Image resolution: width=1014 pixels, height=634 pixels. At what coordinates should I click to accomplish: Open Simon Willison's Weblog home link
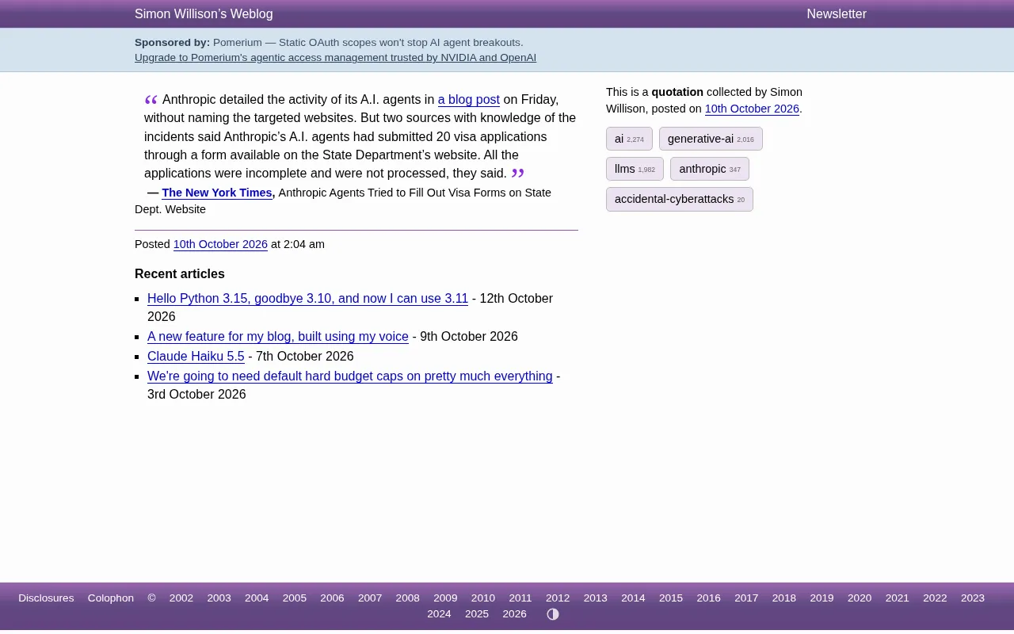point(204,14)
